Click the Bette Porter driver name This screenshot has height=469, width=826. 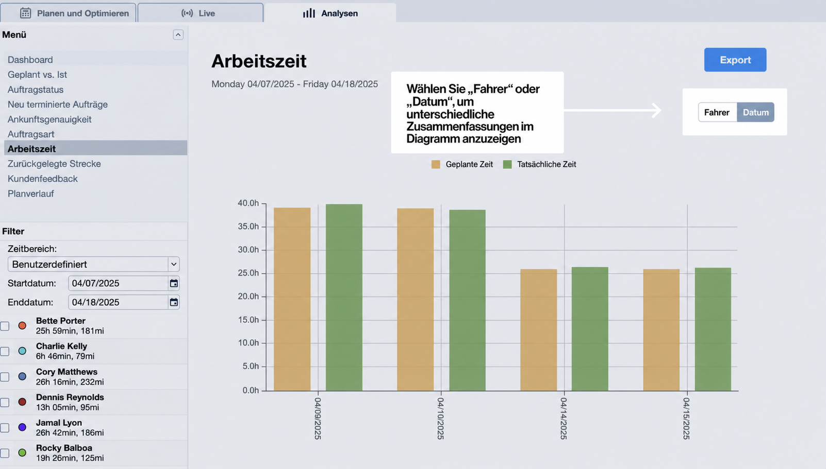[61, 321]
